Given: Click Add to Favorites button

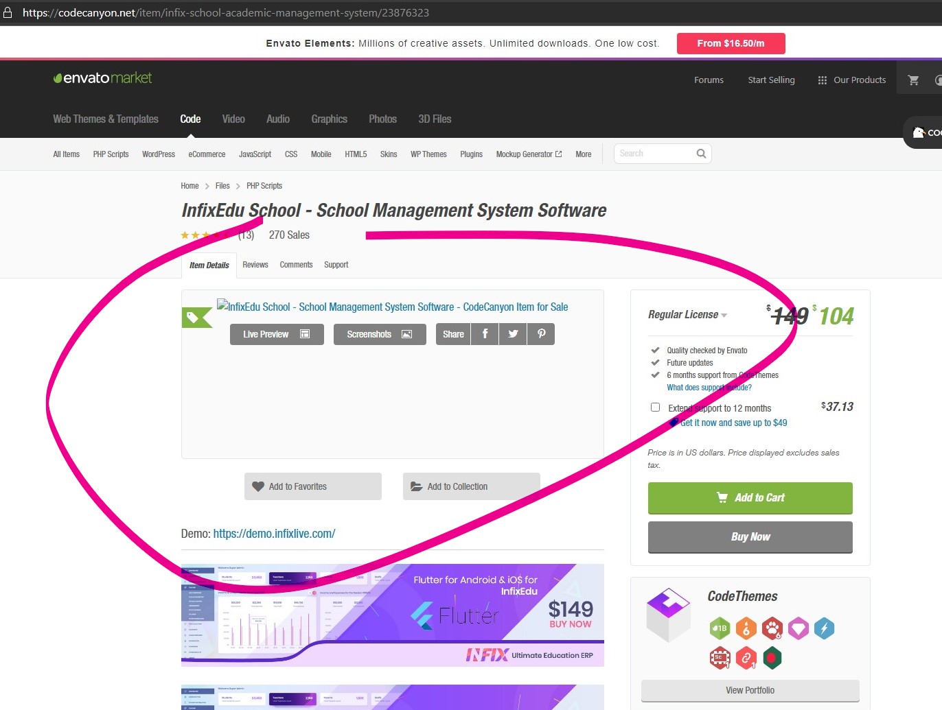Looking at the screenshot, I should [x=313, y=486].
